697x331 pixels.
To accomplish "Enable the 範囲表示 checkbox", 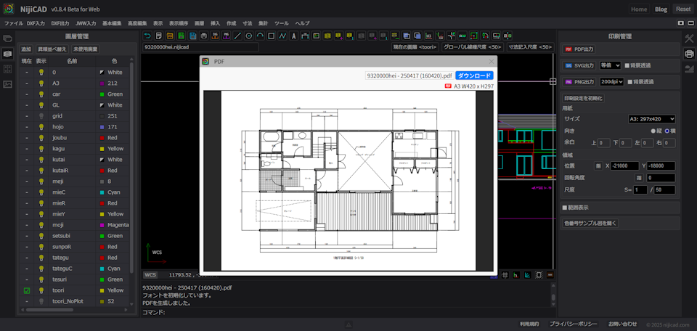I will [565, 208].
